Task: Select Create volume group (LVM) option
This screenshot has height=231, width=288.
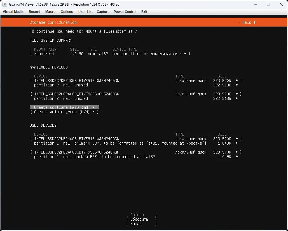Action: (x=64, y=112)
